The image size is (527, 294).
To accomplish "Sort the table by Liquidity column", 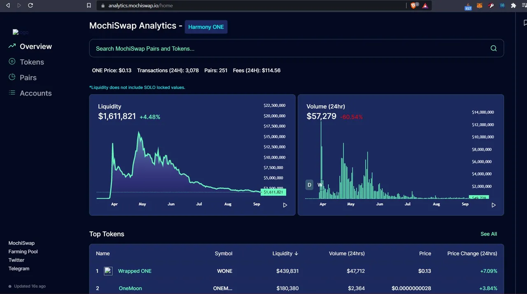I will 285,253.
